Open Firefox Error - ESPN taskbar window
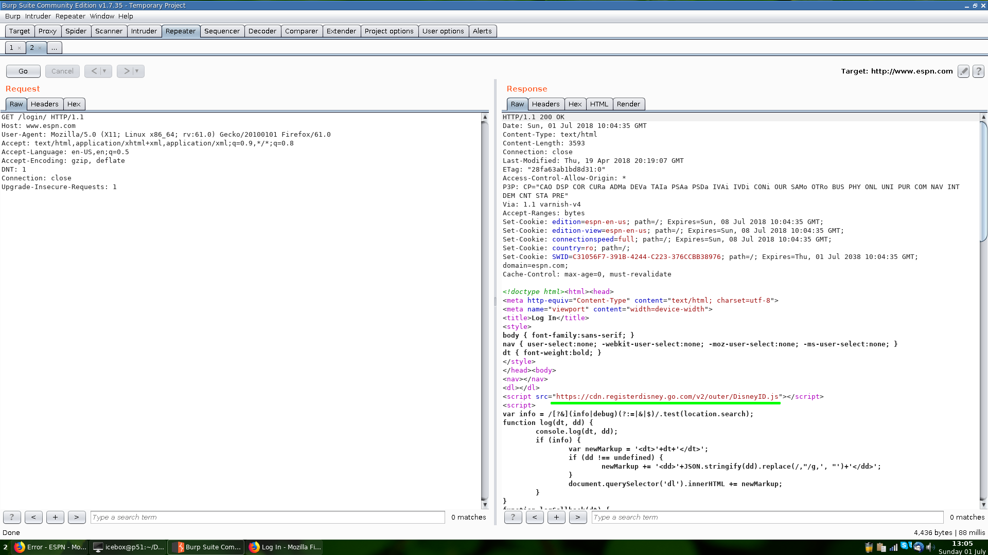 [50, 547]
